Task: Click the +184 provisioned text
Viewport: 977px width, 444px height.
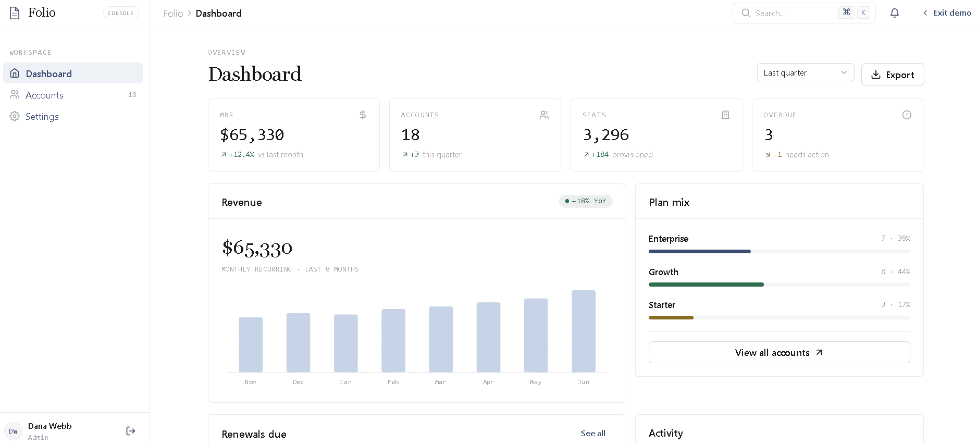Action: click(x=618, y=155)
